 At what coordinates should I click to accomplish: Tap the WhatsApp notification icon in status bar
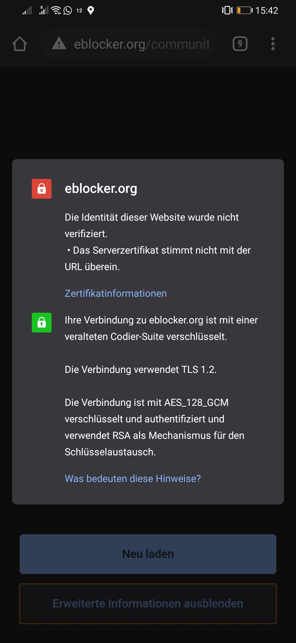pyautogui.click(x=68, y=10)
